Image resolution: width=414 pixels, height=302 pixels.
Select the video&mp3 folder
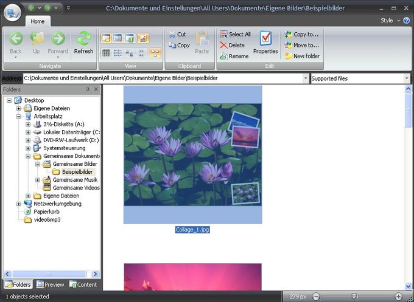pos(47,219)
